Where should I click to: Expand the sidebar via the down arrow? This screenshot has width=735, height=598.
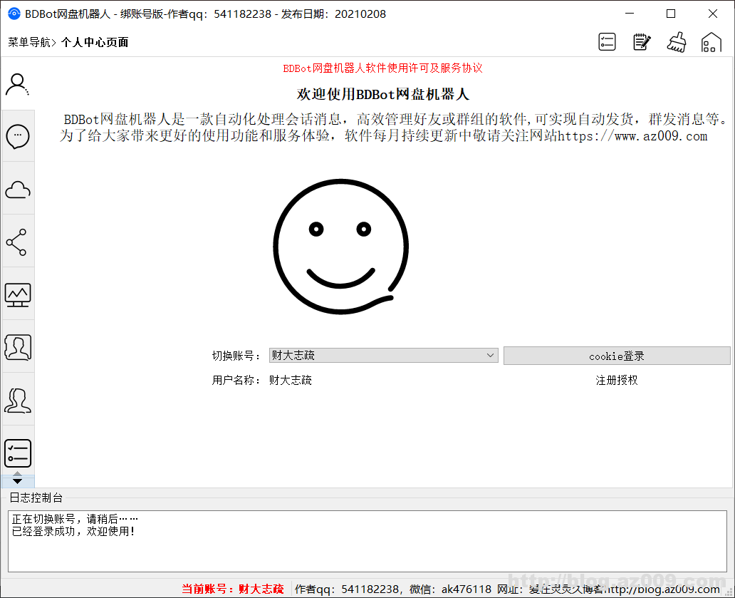click(18, 480)
